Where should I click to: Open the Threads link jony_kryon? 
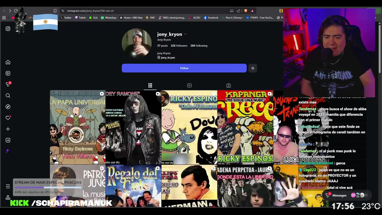(x=166, y=58)
